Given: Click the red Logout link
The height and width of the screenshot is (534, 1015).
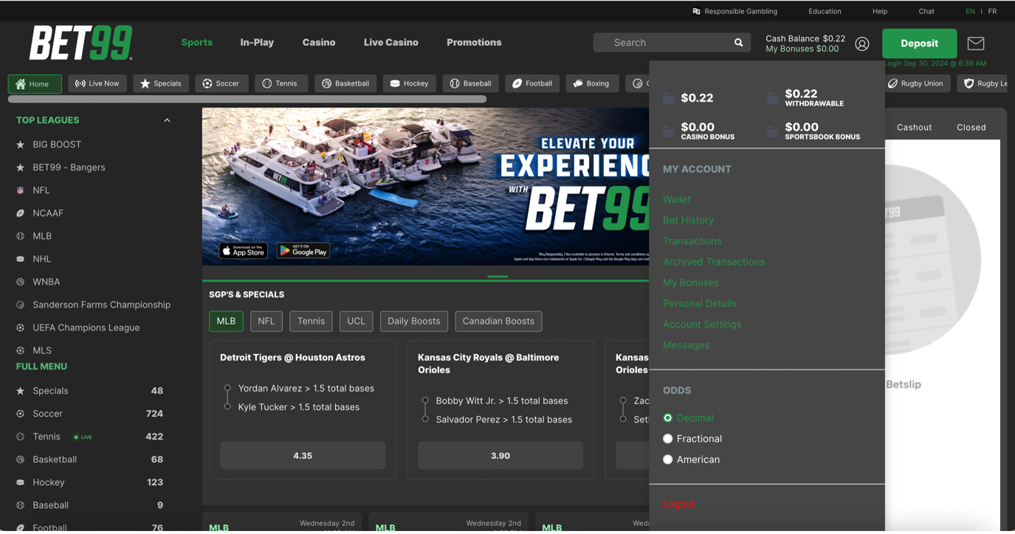Looking at the screenshot, I should click(678, 504).
